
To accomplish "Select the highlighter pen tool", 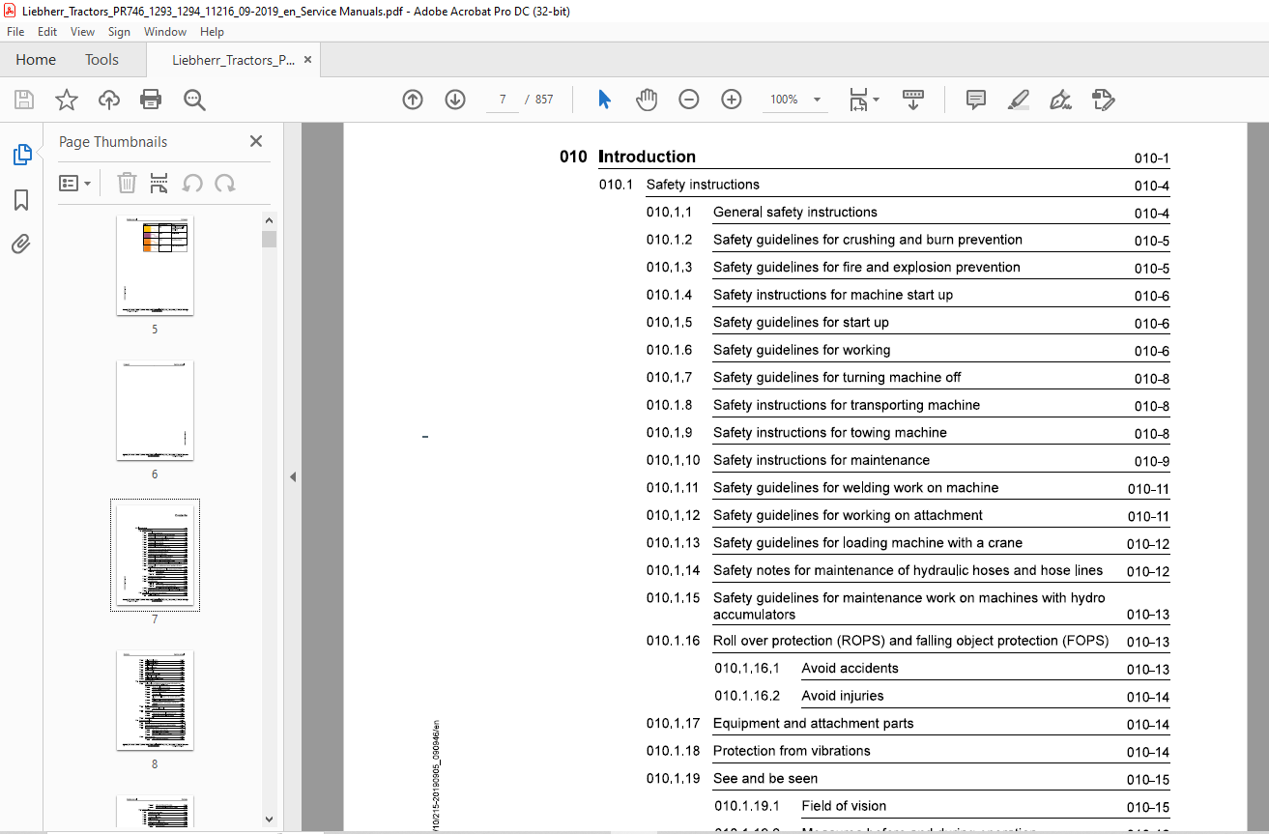I will [1018, 100].
